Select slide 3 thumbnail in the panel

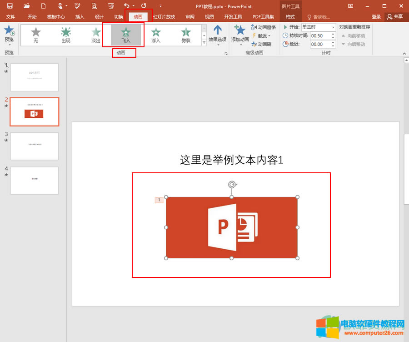pos(35,146)
